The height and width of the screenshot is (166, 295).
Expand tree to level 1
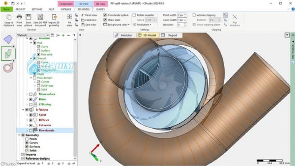pos(40,163)
